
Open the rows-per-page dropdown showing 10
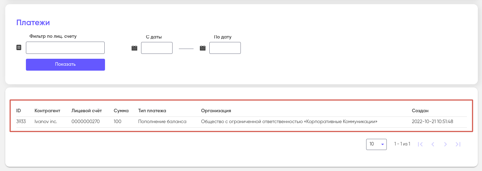[376, 144]
